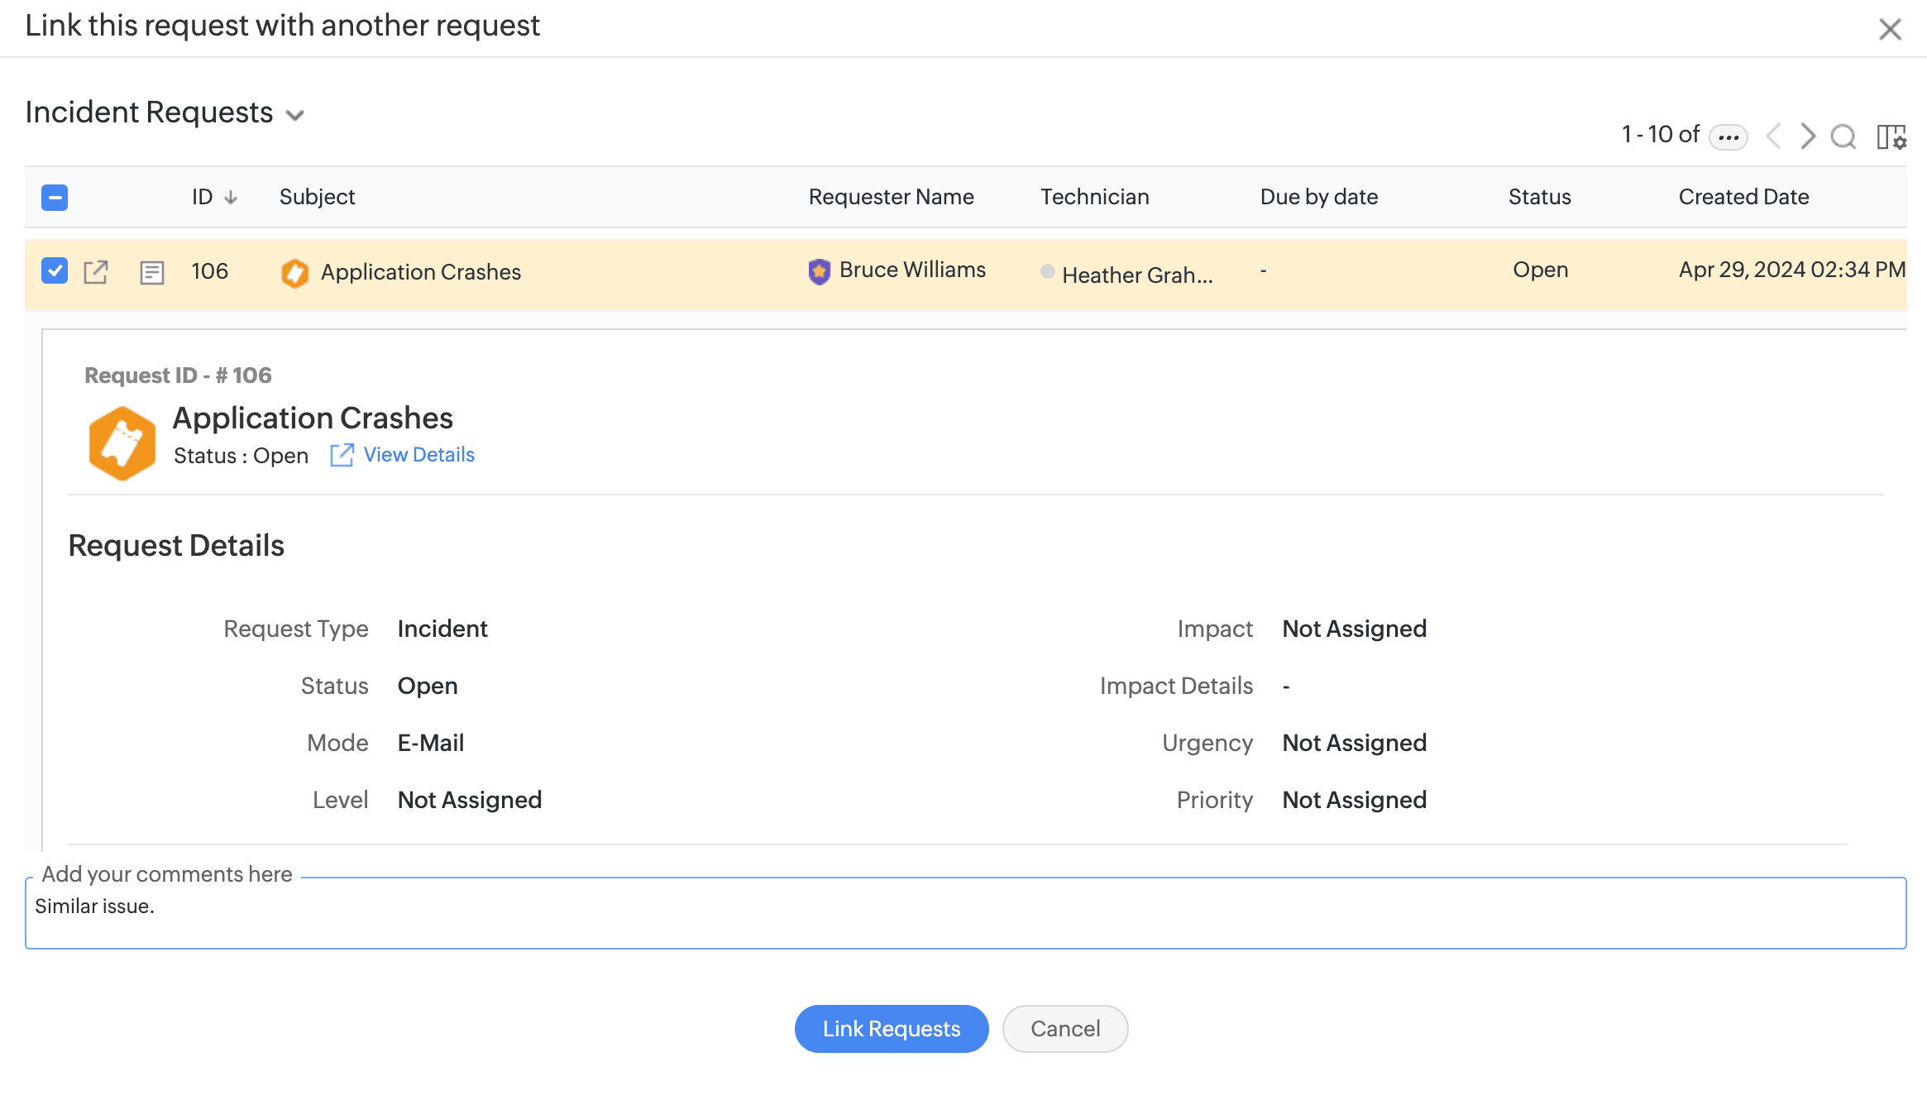Click the request notes preview icon
Screen dimensions: 1927x1105
tap(152, 272)
